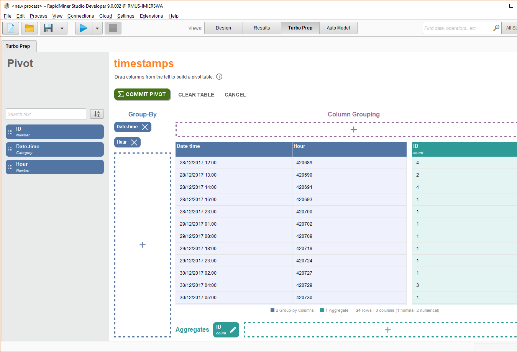Open the Help menu
The height and width of the screenshot is (352, 517).
pos(174,16)
